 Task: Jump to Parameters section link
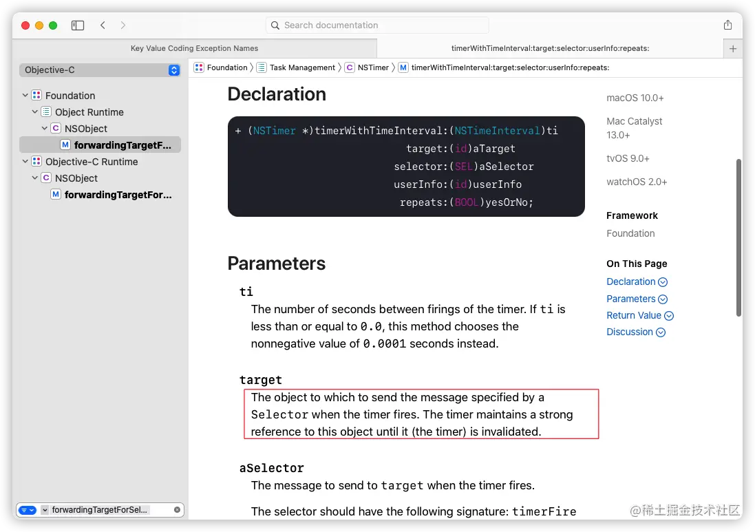coord(630,299)
